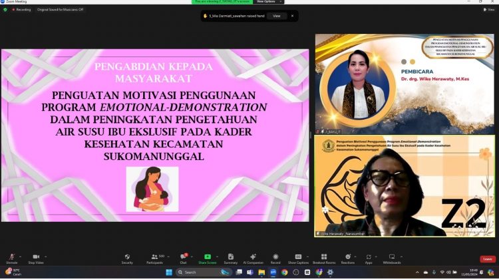The image size is (499, 279).
Task: Expand audio options arrow beside Unmute
Action: [x=21, y=257]
